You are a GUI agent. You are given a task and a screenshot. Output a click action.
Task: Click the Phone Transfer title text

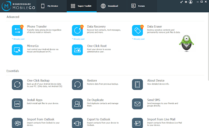coord(37,27)
